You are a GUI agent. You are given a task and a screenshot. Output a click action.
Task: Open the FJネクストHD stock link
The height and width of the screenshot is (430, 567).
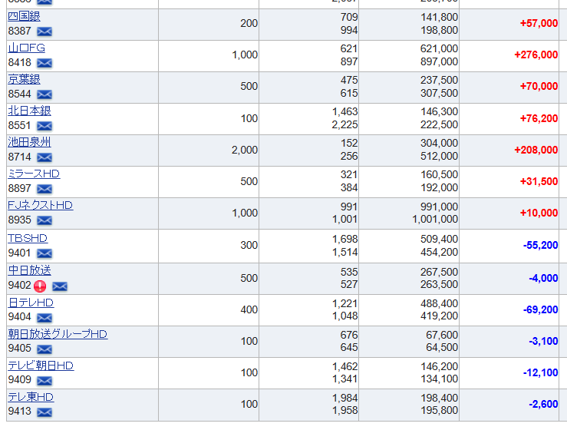click(41, 205)
